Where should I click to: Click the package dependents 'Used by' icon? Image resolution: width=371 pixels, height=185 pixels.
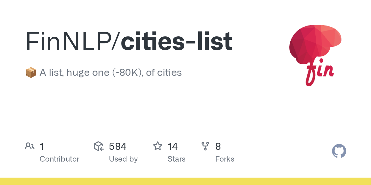point(99,146)
